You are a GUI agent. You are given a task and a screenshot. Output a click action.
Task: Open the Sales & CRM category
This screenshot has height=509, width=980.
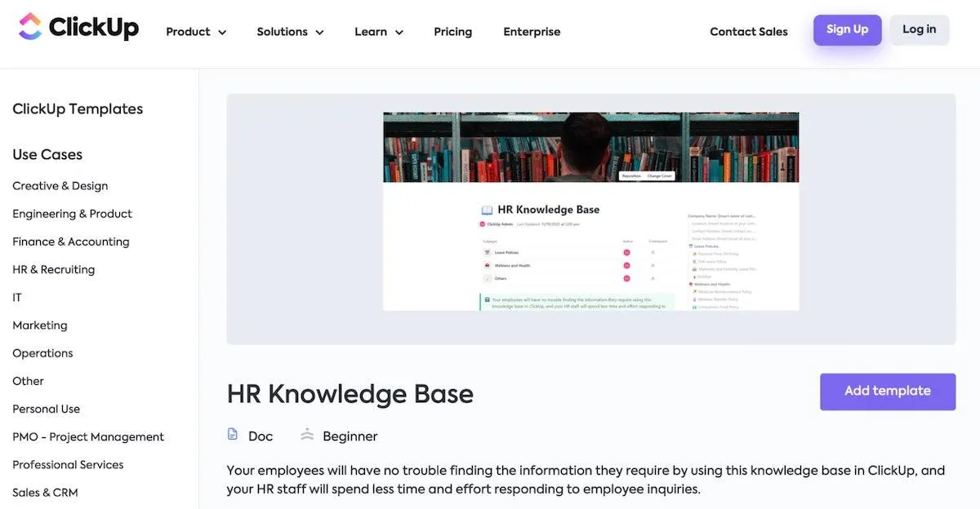click(45, 492)
